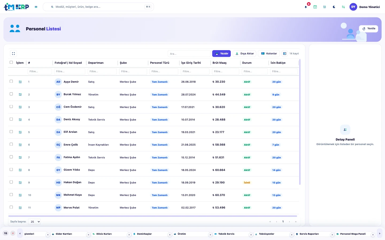Switch to the Personel Mega Paneli tab
Viewport: 385px width, 240px height.
353,234
